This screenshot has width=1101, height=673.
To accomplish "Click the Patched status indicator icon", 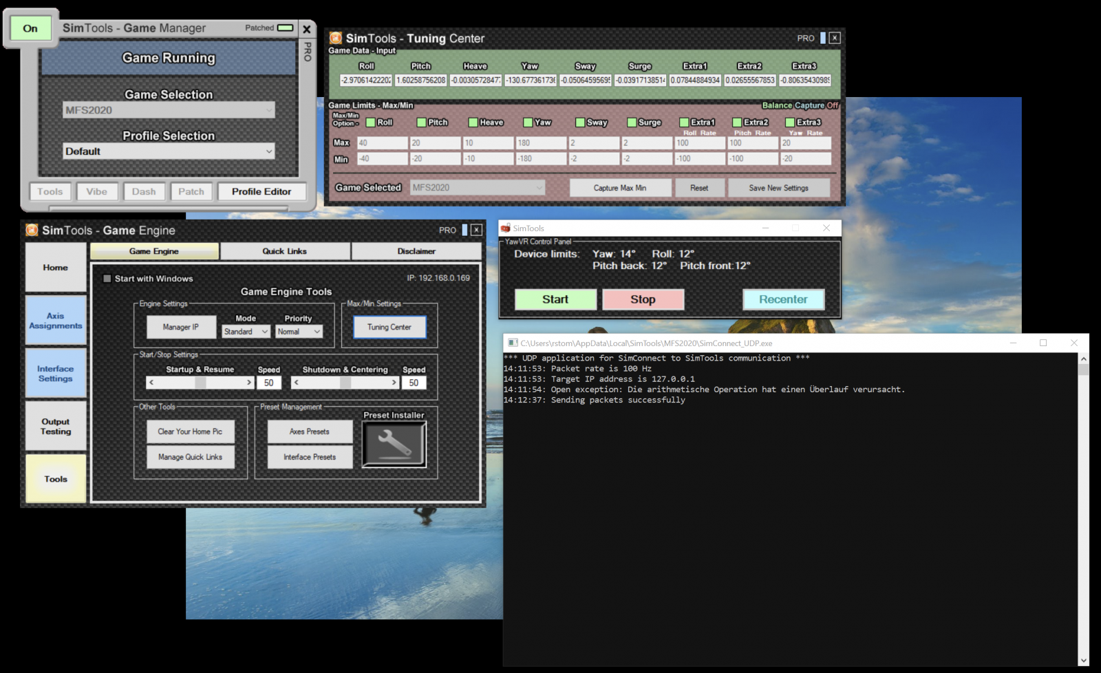I will point(285,28).
